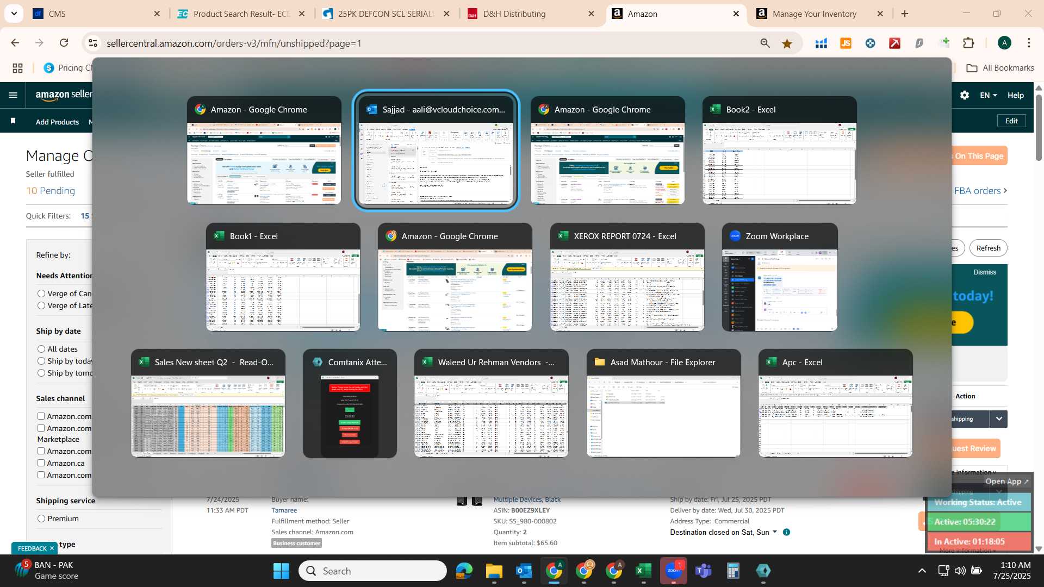
Task: Select Sales New sheet Q2 thumbnail
Action: pyautogui.click(x=208, y=403)
